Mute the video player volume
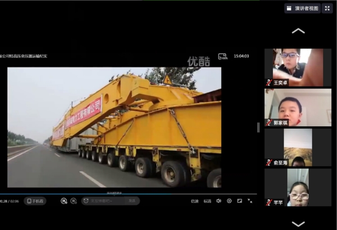This screenshot has width=337, height=230. point(219,201)
